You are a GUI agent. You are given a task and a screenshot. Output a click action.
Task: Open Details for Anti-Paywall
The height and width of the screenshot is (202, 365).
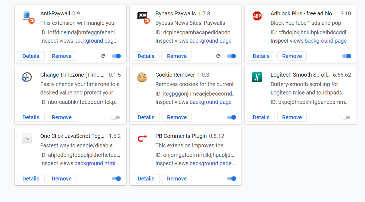point(31,56)
